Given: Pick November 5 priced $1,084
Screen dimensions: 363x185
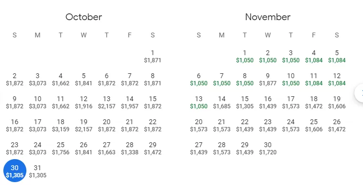Looking at the screenshot, I should point(337,56).
